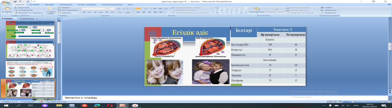Toggle bulleted list
Image resolution: width=392 pixels, height=108 pixels.
pyautogui.click(x=138, y=9)
